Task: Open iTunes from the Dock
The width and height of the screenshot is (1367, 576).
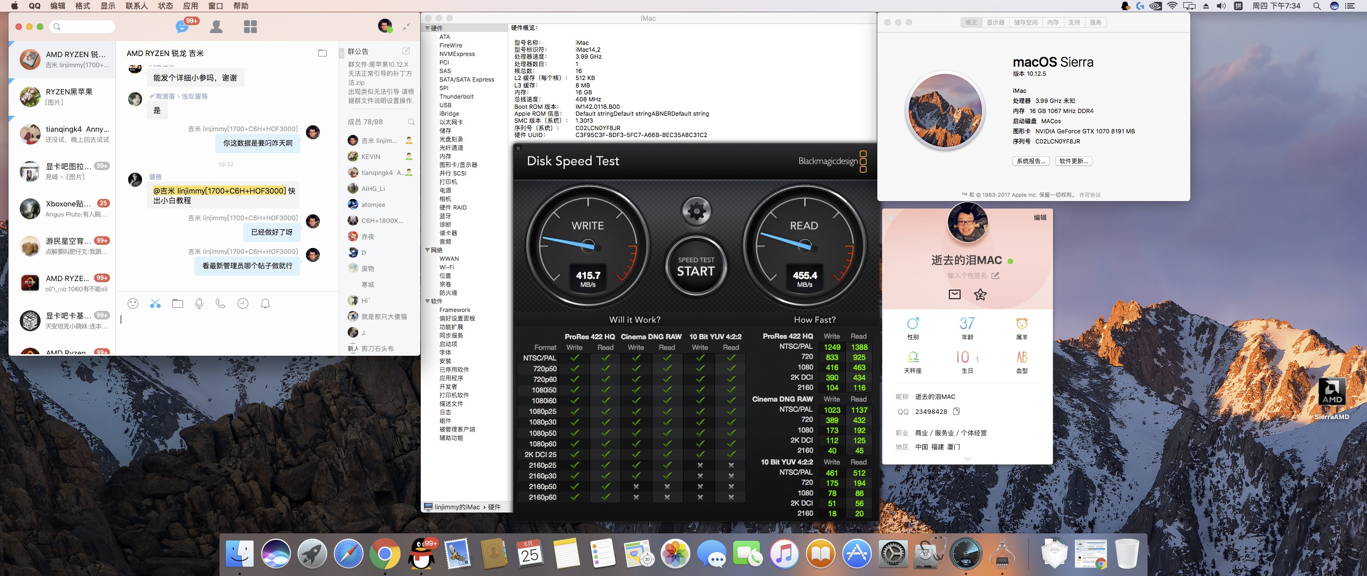Action: click(784, 554)
